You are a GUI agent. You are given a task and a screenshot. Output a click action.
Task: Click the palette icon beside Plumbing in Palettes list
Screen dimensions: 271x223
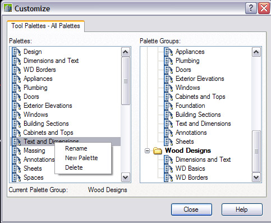click(16, 88)
